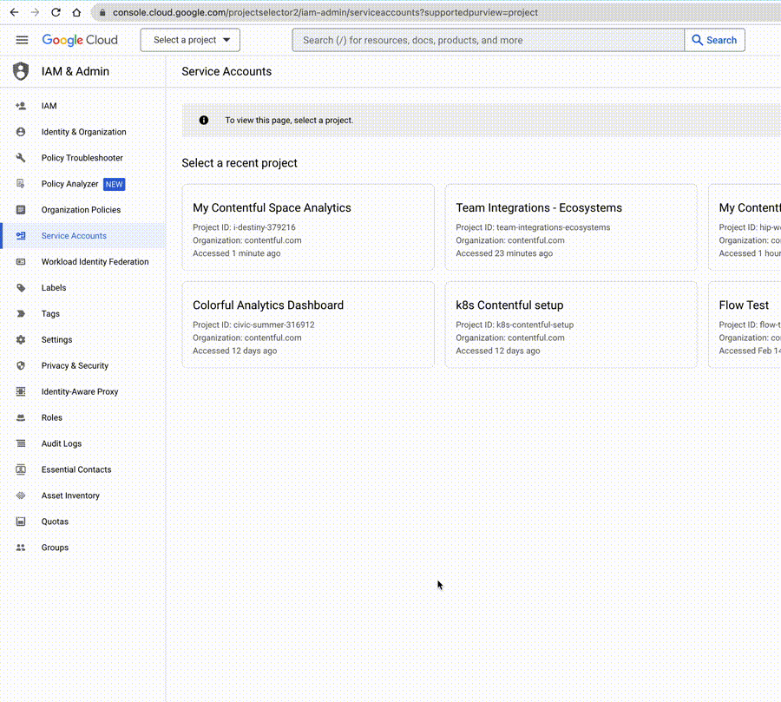
Task: Open Tags in the sidebar
Action: (x=83, y=314)
